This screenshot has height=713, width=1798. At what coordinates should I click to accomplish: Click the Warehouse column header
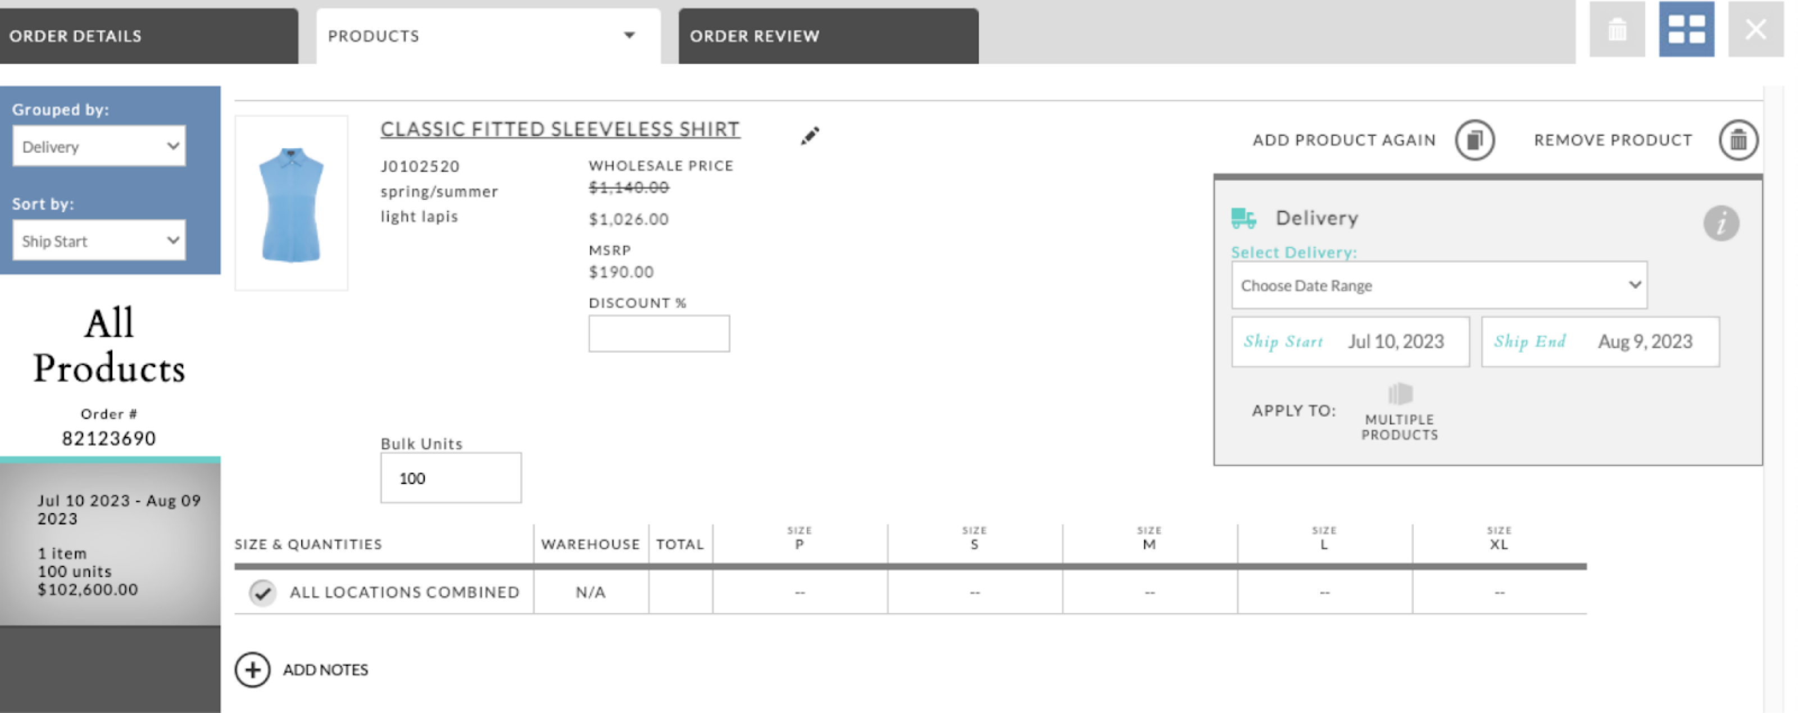pyautogui.click(x=591, y=544)
